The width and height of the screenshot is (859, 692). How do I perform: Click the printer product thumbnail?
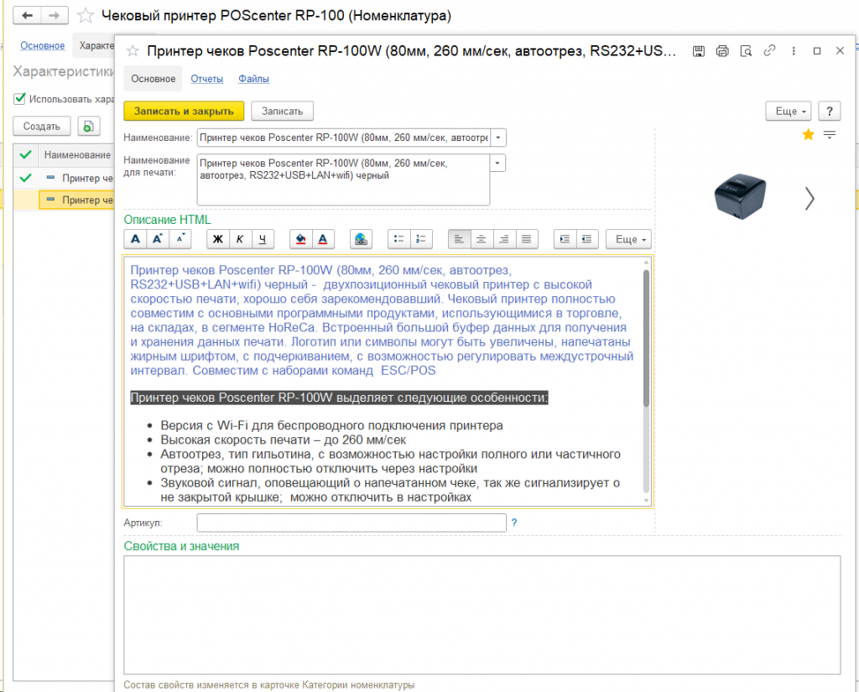(740, 195)
